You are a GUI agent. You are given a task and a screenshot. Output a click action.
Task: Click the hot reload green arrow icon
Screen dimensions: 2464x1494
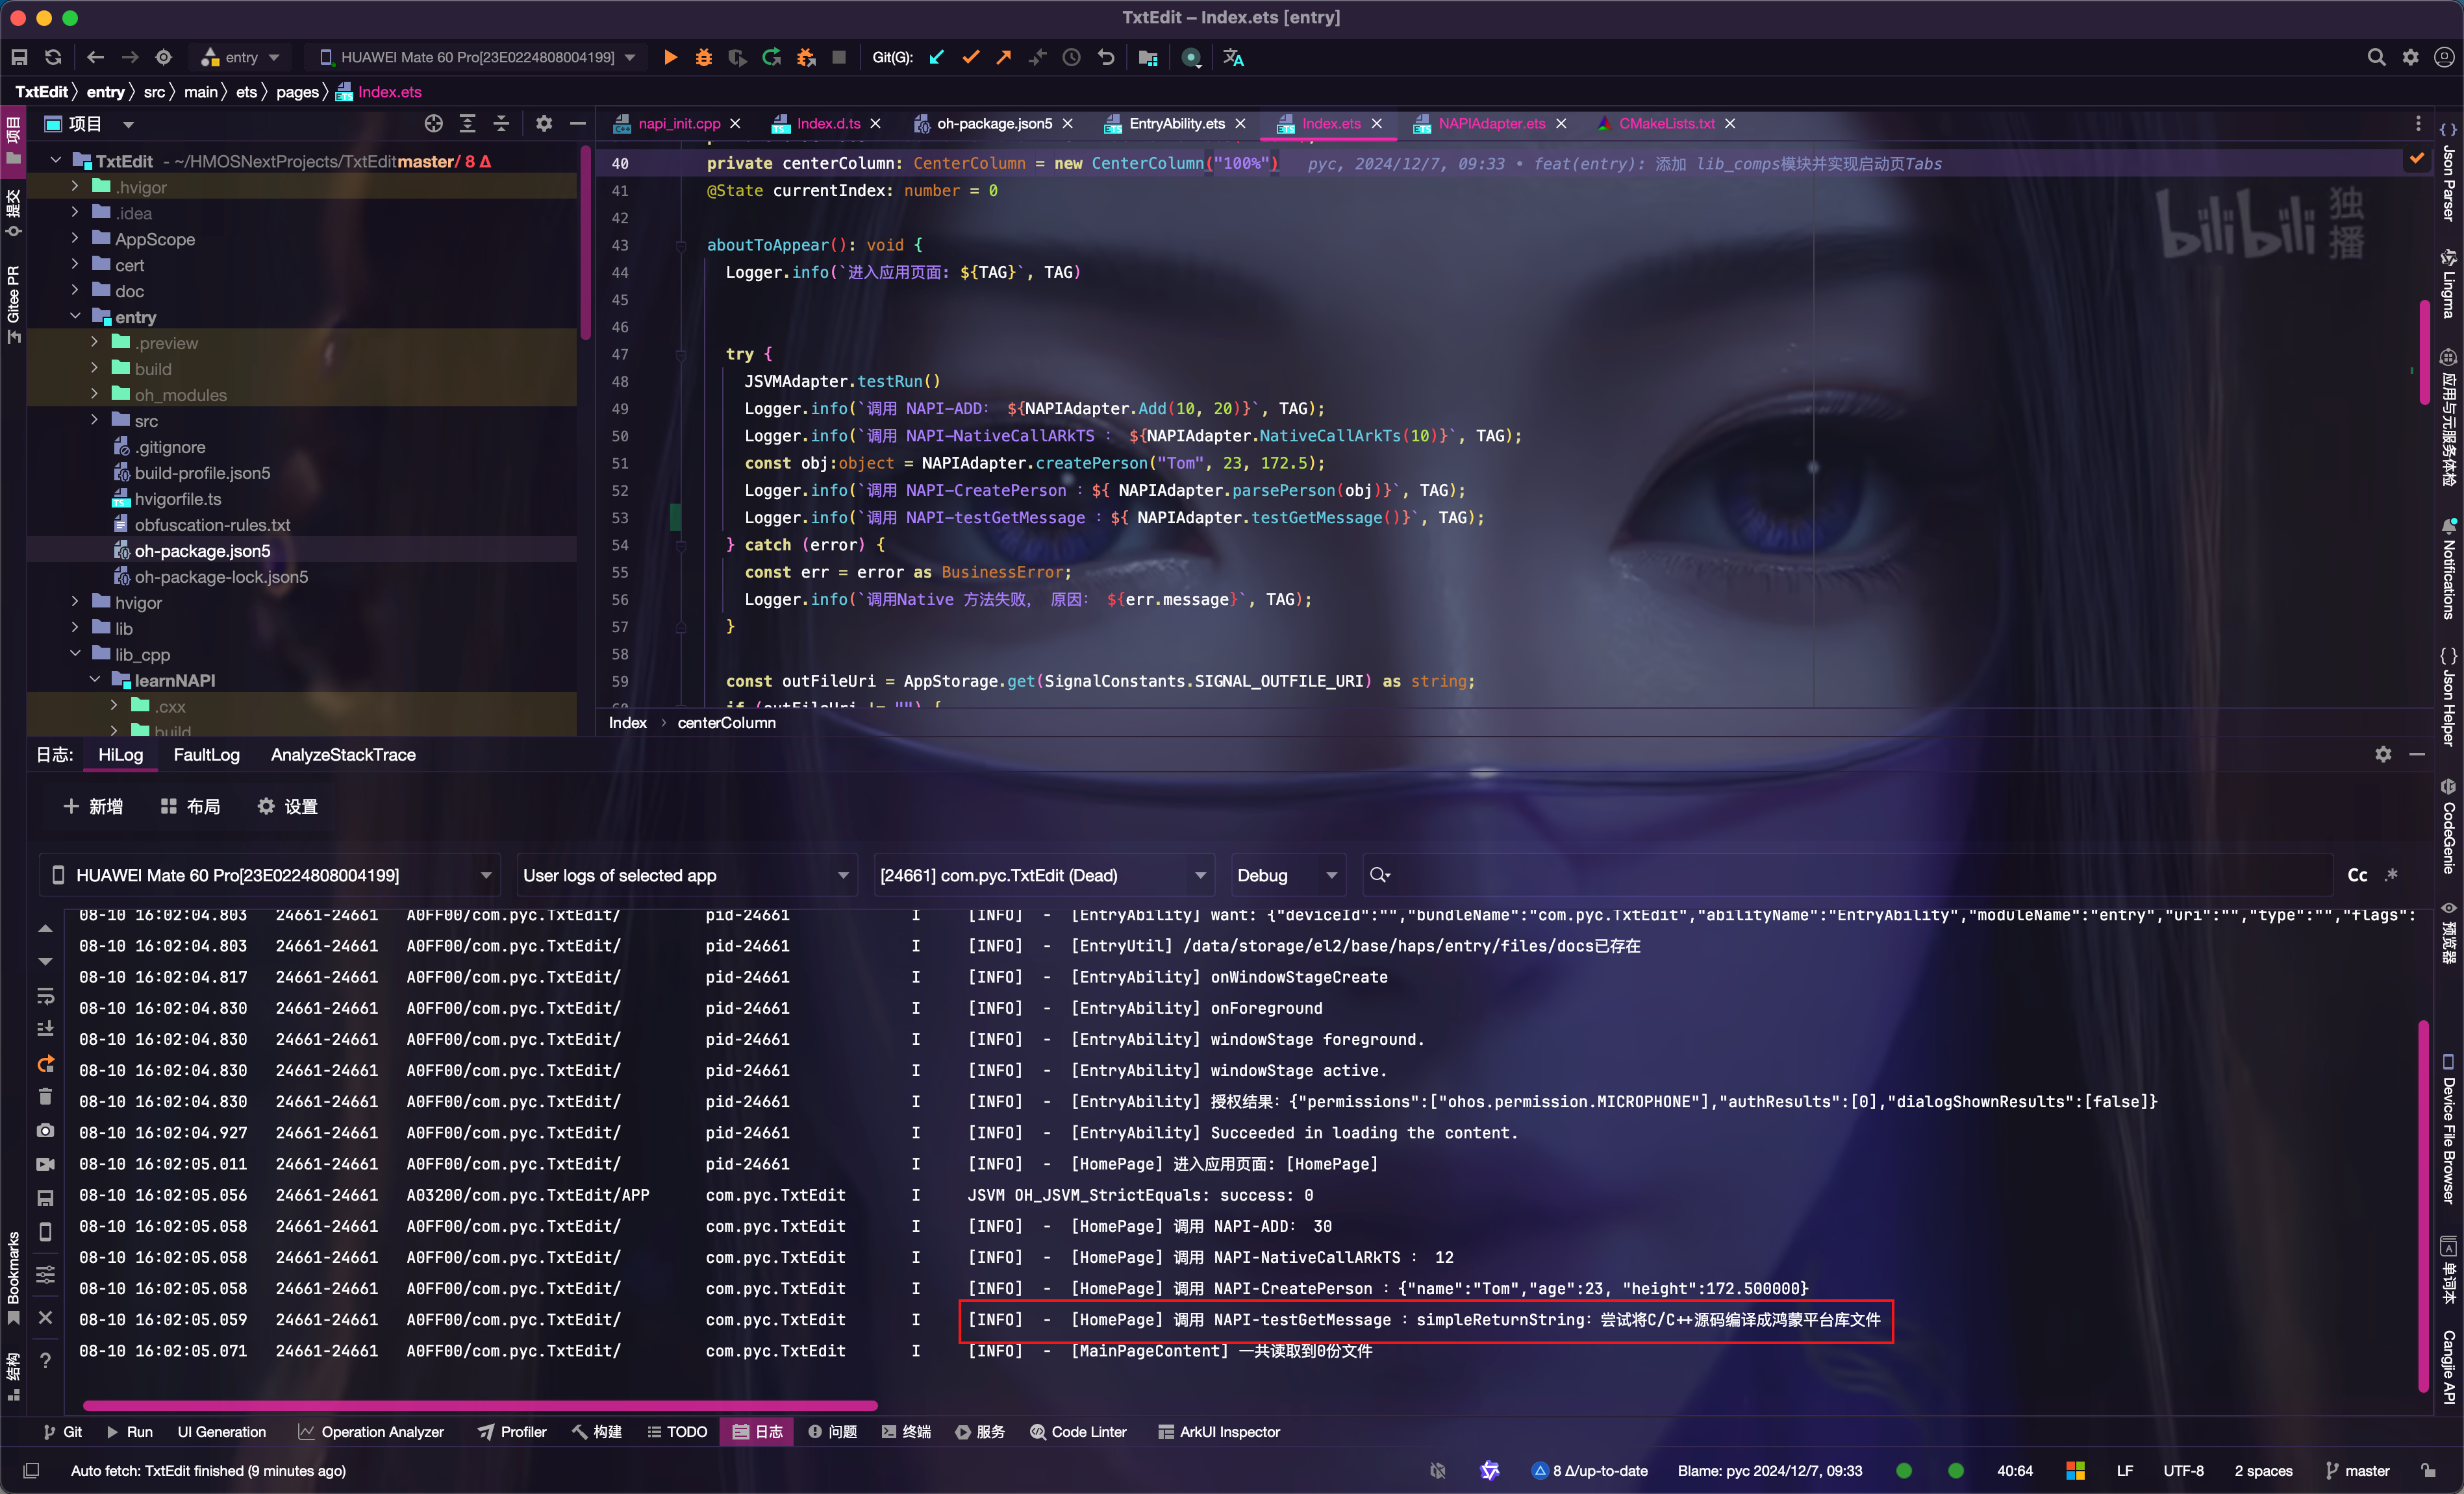click(771, 58)
